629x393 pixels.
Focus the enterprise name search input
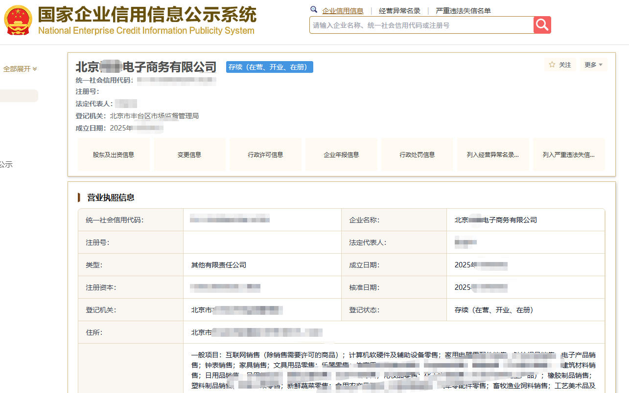(x=421, y=25)
